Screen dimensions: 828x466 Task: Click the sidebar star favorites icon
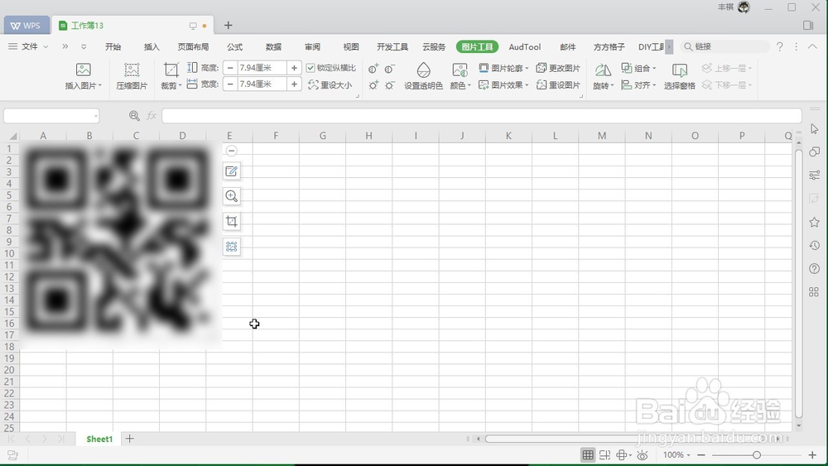tap(814, 222)
